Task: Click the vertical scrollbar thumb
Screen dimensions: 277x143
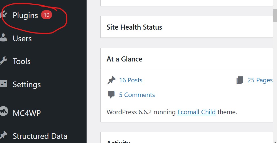Action: coord(275,15)
